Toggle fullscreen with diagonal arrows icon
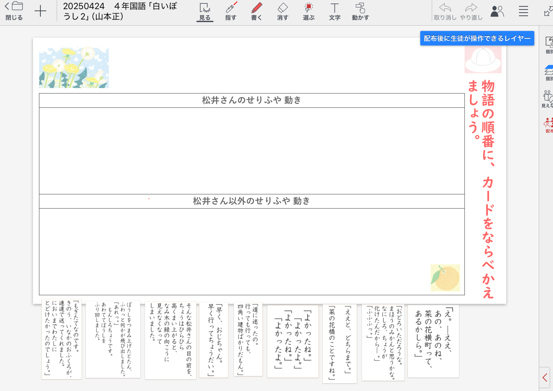 [548, 11]
